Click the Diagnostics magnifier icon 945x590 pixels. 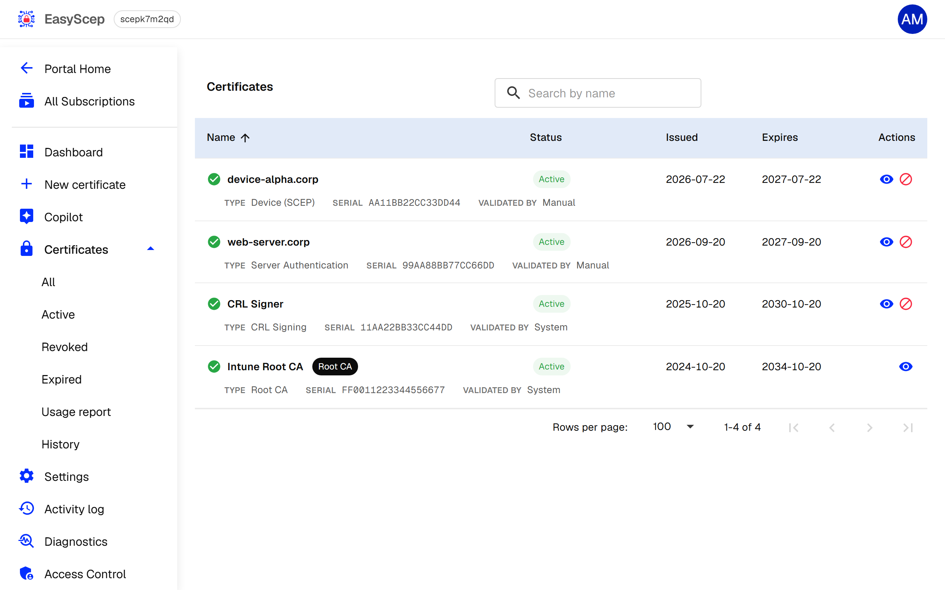tap(26, 541)
